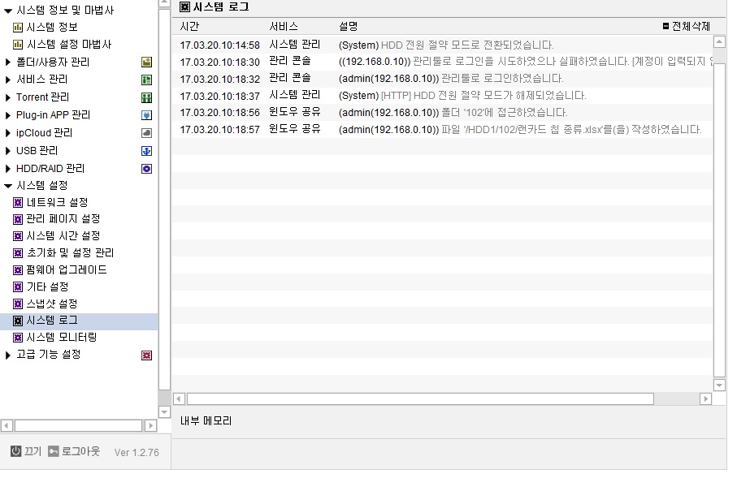The height and width of the screenshot is (478, 737).
Task: Select log entry at 17.03.20.10:14:58
Action: coord(442,45)
